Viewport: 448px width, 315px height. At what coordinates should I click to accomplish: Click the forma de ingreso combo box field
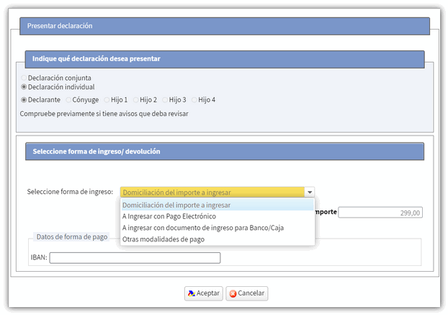[212, 192]
